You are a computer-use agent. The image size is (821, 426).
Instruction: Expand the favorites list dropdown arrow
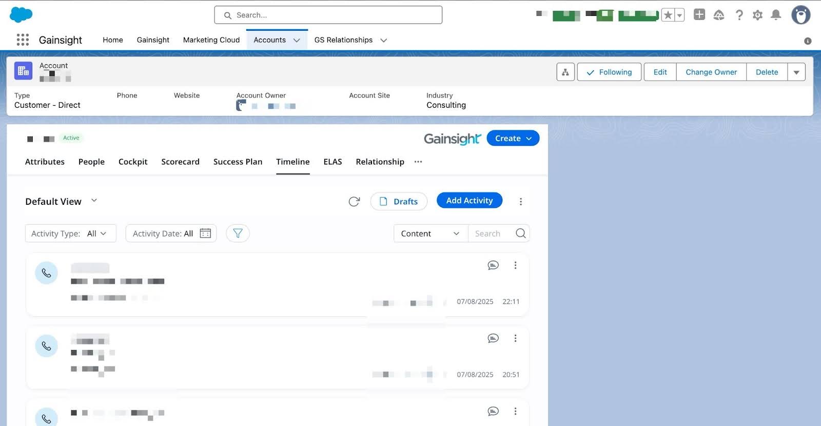click(x=679, y=15)
